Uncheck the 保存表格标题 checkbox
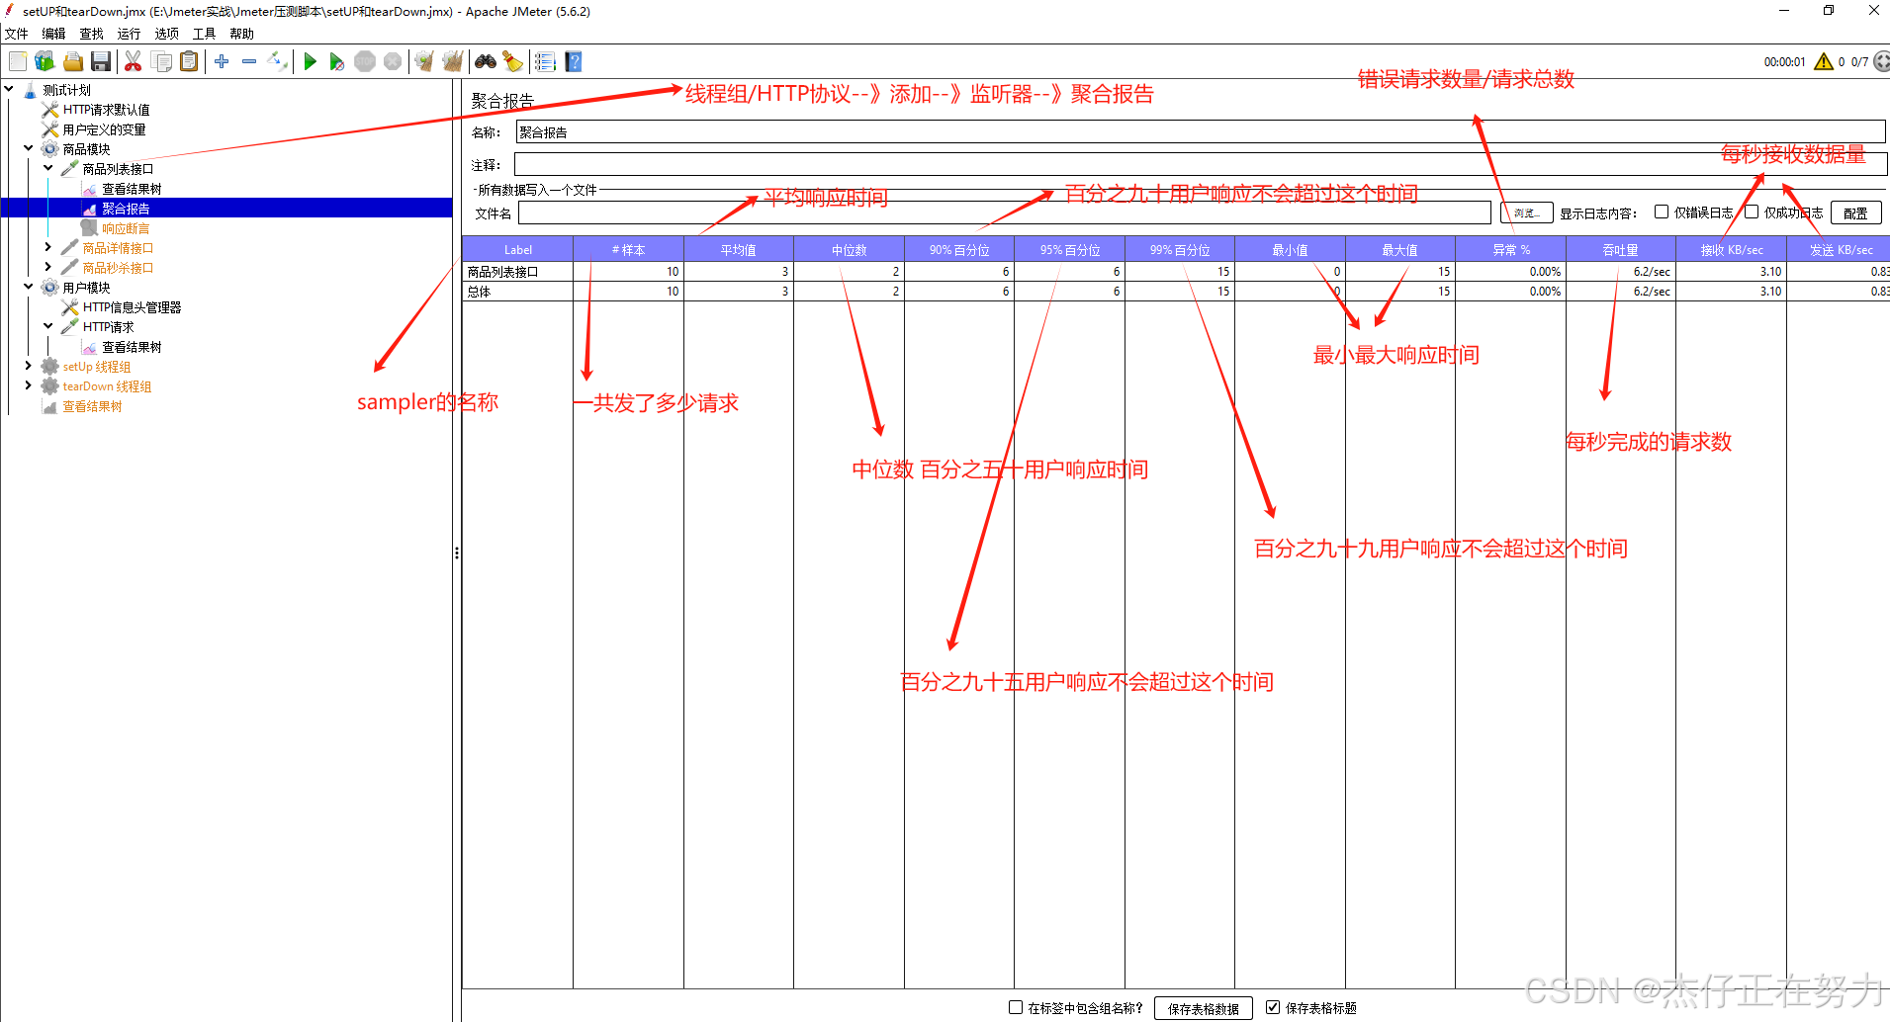 coord(1273,1007)
